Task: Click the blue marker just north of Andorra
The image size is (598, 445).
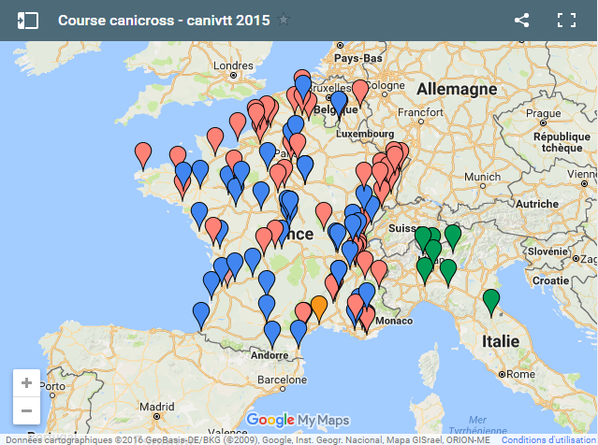Action: [x=272, y=331]
